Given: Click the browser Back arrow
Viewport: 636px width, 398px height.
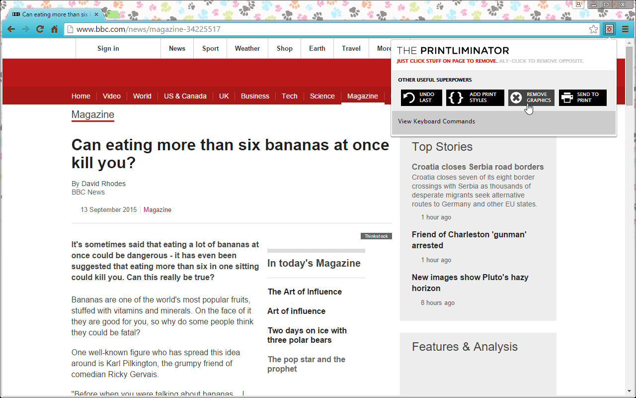Looking at the screenshot, I should [x=11, y=29].
